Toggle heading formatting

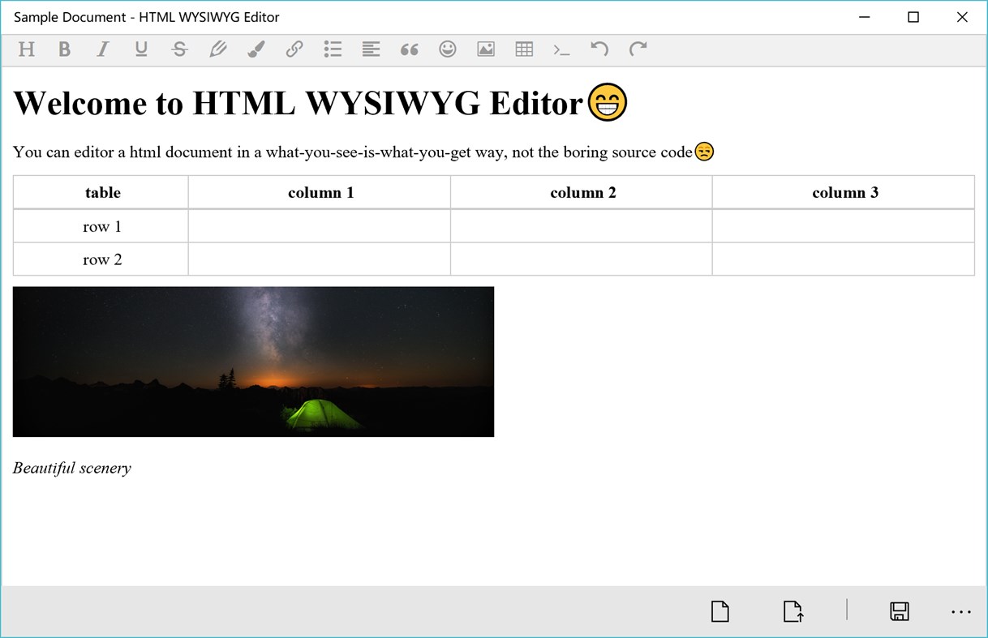26,49
